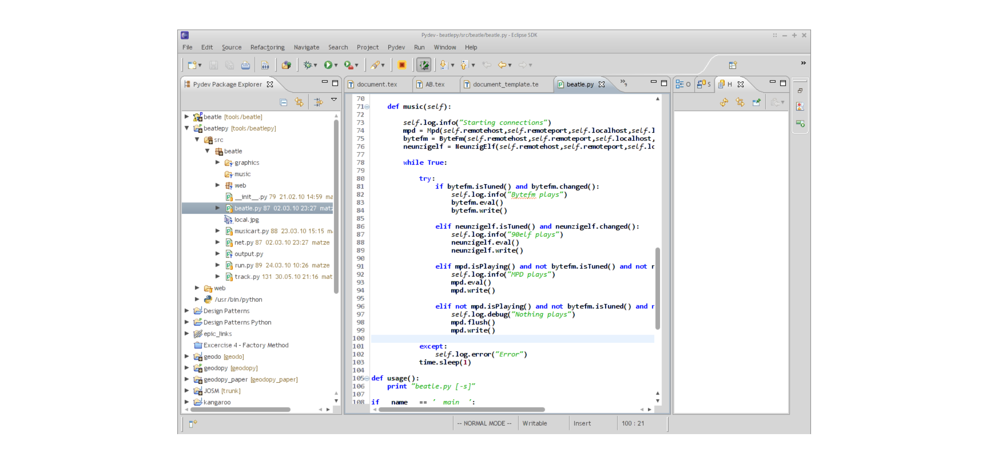
Task: Select the External Tools toolbar icon
Action: click(x=375, y=65)
